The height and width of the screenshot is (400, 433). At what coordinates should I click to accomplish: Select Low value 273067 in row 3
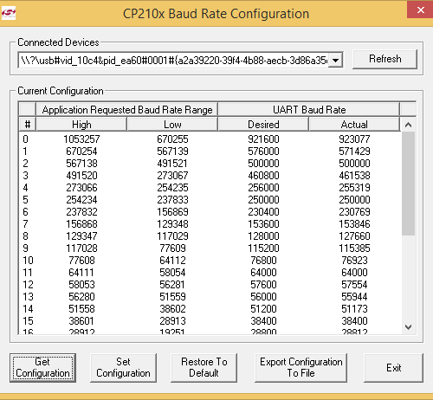(x=172, y=176)
